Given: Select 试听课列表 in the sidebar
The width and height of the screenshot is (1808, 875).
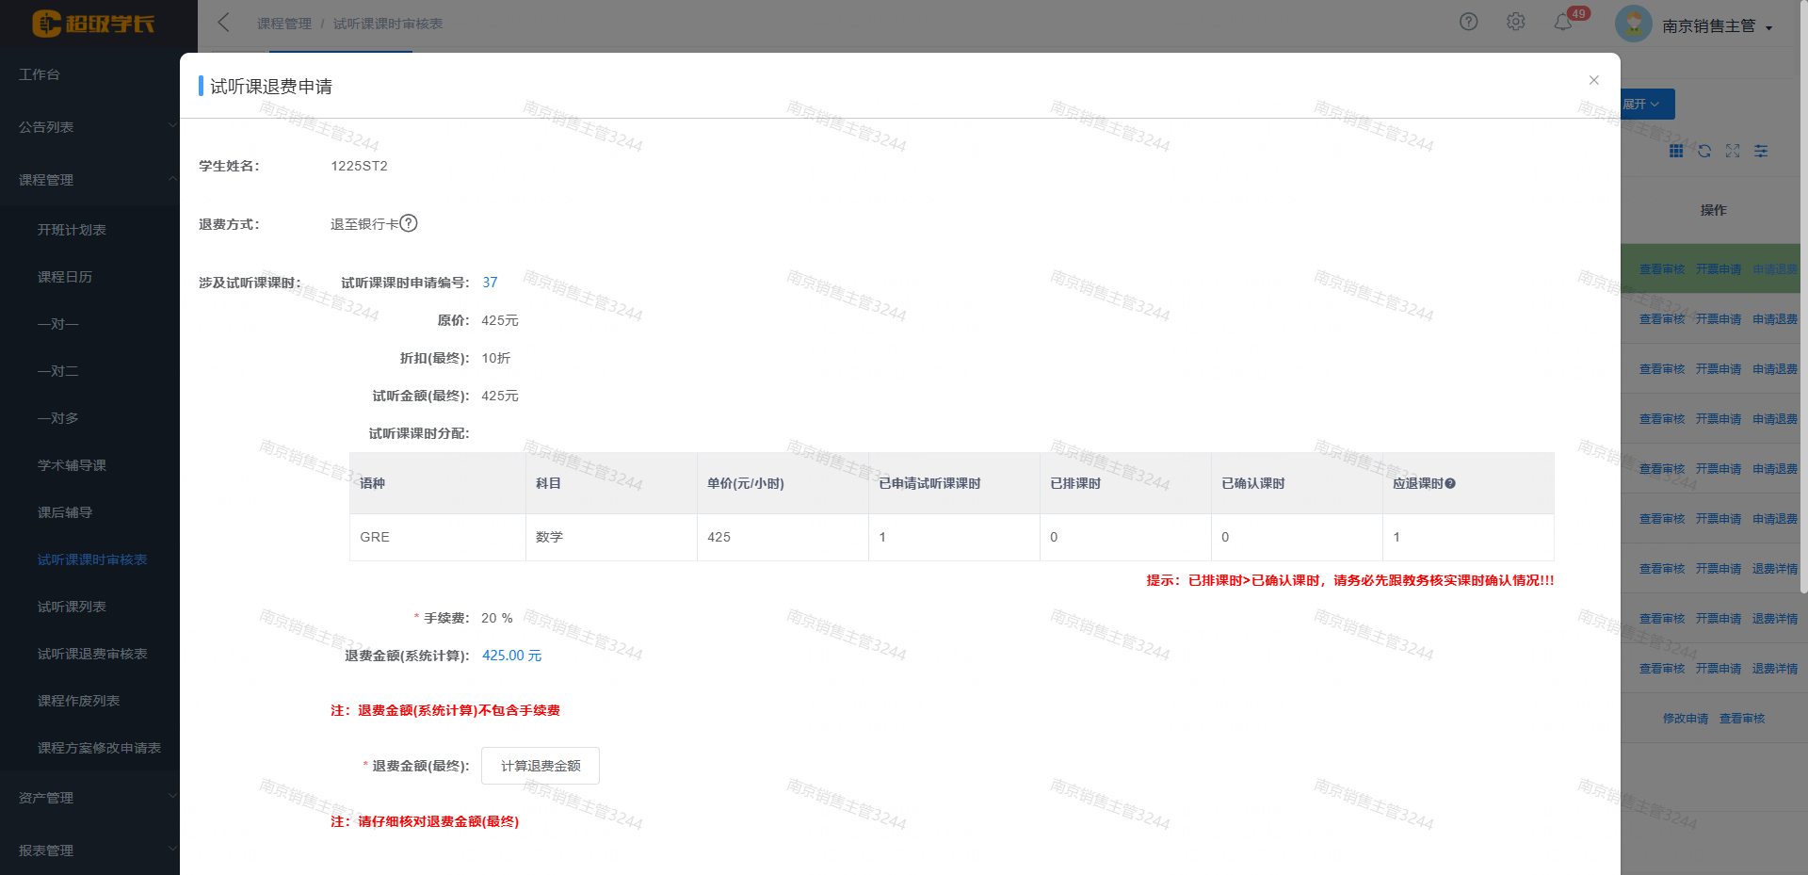Looking at the screenshot, I should (72, 607).
